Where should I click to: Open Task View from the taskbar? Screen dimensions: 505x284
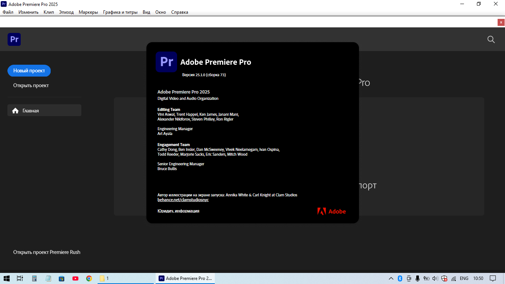coord(20,278)
